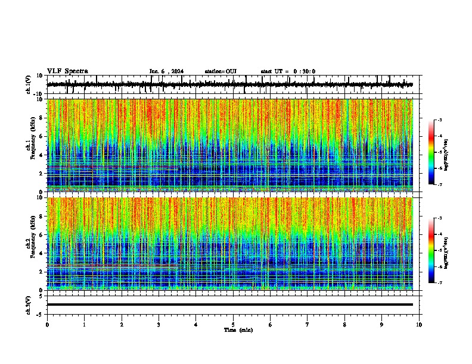Click time-axis tick label "2"

122,325
